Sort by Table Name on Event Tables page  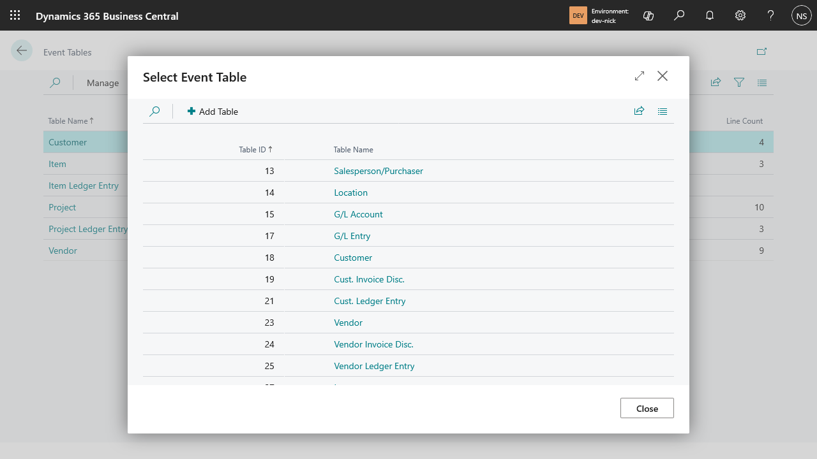pos(71,120)
